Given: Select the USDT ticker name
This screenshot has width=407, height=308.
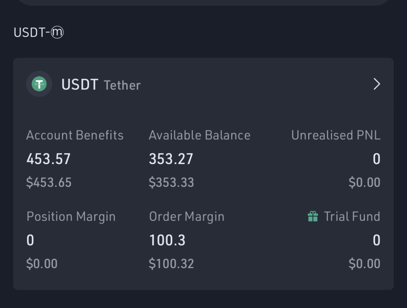Looking at the screenshot, I should pyautogui.click(x=80, y=84).
